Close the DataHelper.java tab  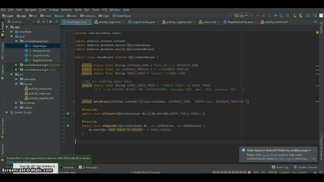point(89,22)
